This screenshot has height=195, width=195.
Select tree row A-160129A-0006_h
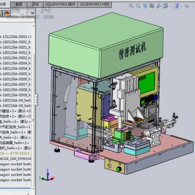tap(16, 79)
